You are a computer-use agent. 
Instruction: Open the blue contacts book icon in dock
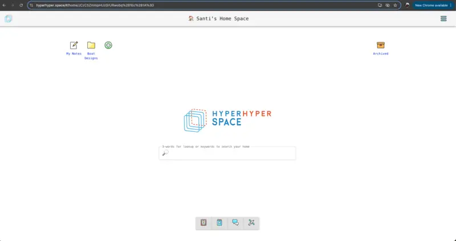[x=219, y=222]
